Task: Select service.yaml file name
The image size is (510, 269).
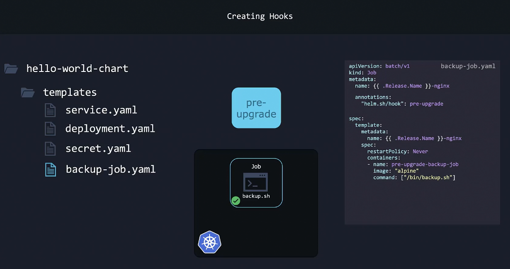Action: click(x=101, y=110)
